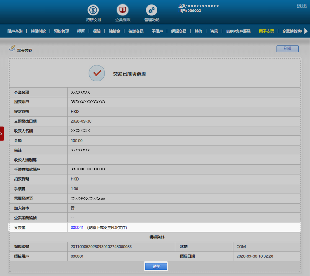Open 待辦交易 hourglass icon in header
This screenshot has height=276, width=310.
tap(93, 10)
